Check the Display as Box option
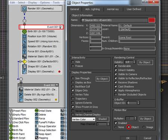The image size is (168, 140). 73,83
